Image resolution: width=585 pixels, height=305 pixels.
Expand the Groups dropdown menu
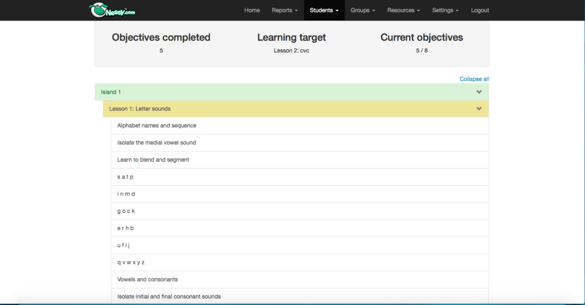(x=363, y=10)
